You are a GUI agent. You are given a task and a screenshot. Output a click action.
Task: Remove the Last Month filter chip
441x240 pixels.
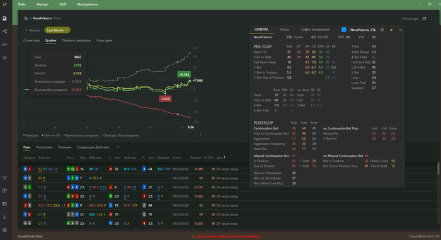click(x=66, y=30)
